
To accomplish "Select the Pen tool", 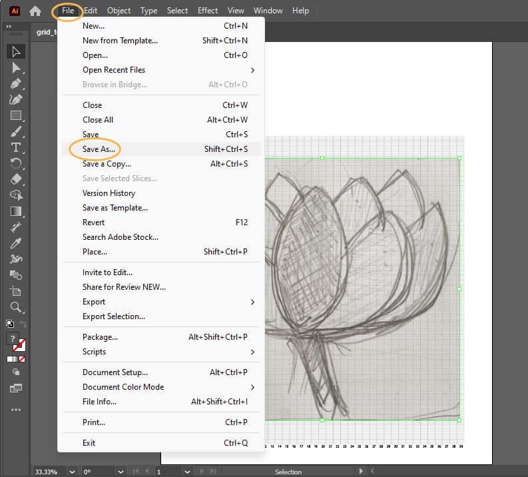I will 16,83.
